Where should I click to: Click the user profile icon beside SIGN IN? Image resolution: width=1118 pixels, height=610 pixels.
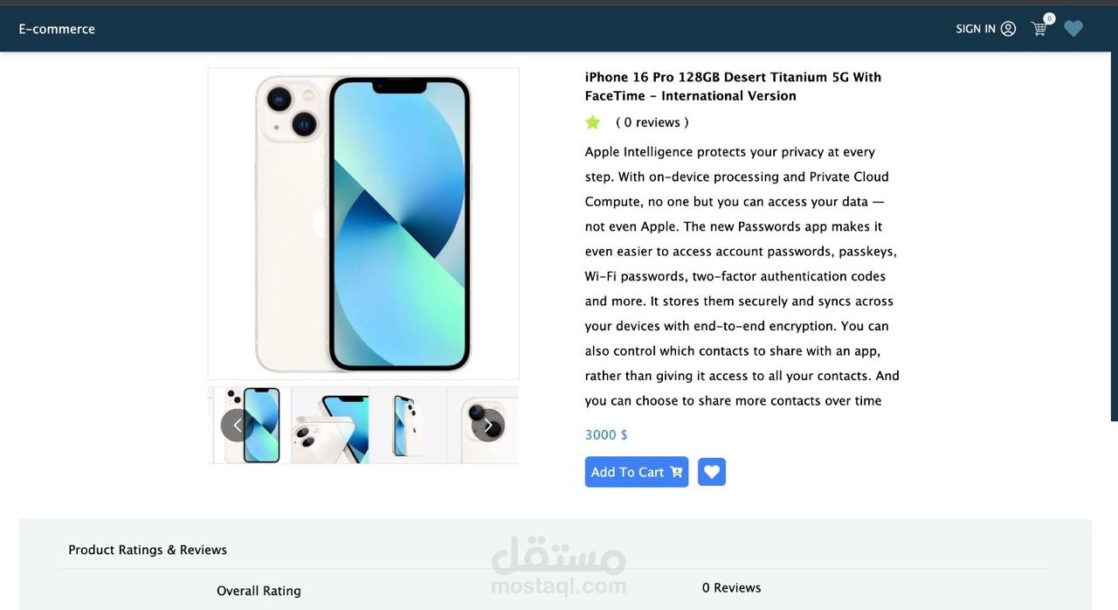1008,29
